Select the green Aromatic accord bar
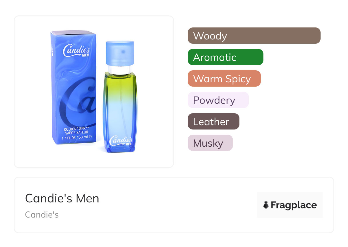Screen dimensions: 348x247 point(225,57)
